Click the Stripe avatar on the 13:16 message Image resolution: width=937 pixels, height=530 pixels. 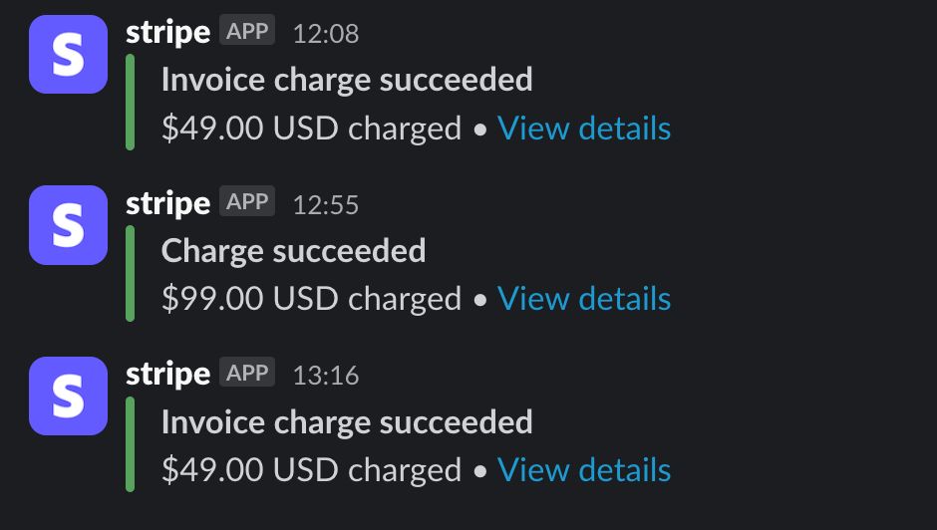68,397
